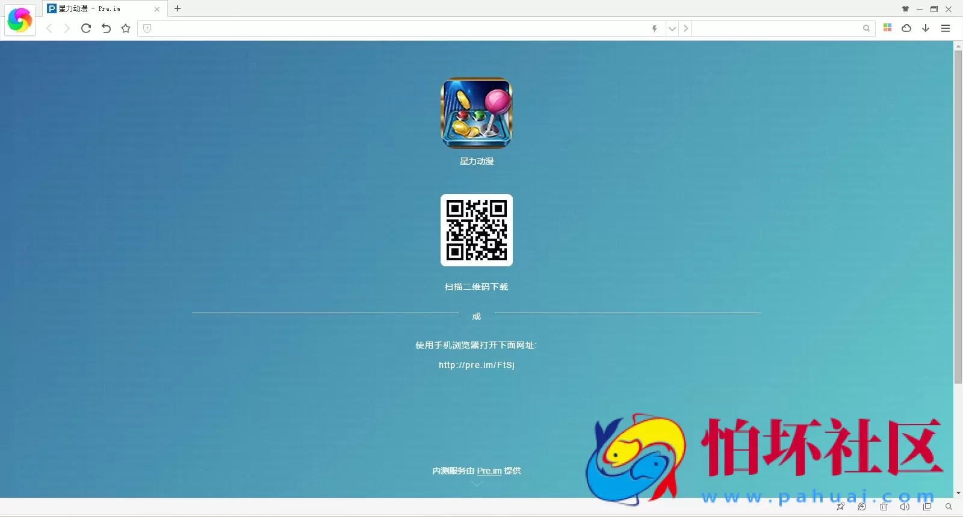Click the skin shirt icon in title bar
The image size is (963, 517).
[x=905, y=9]
